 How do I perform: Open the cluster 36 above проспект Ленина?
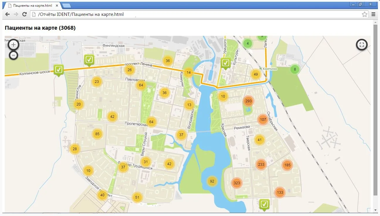[x=168, y=61]
